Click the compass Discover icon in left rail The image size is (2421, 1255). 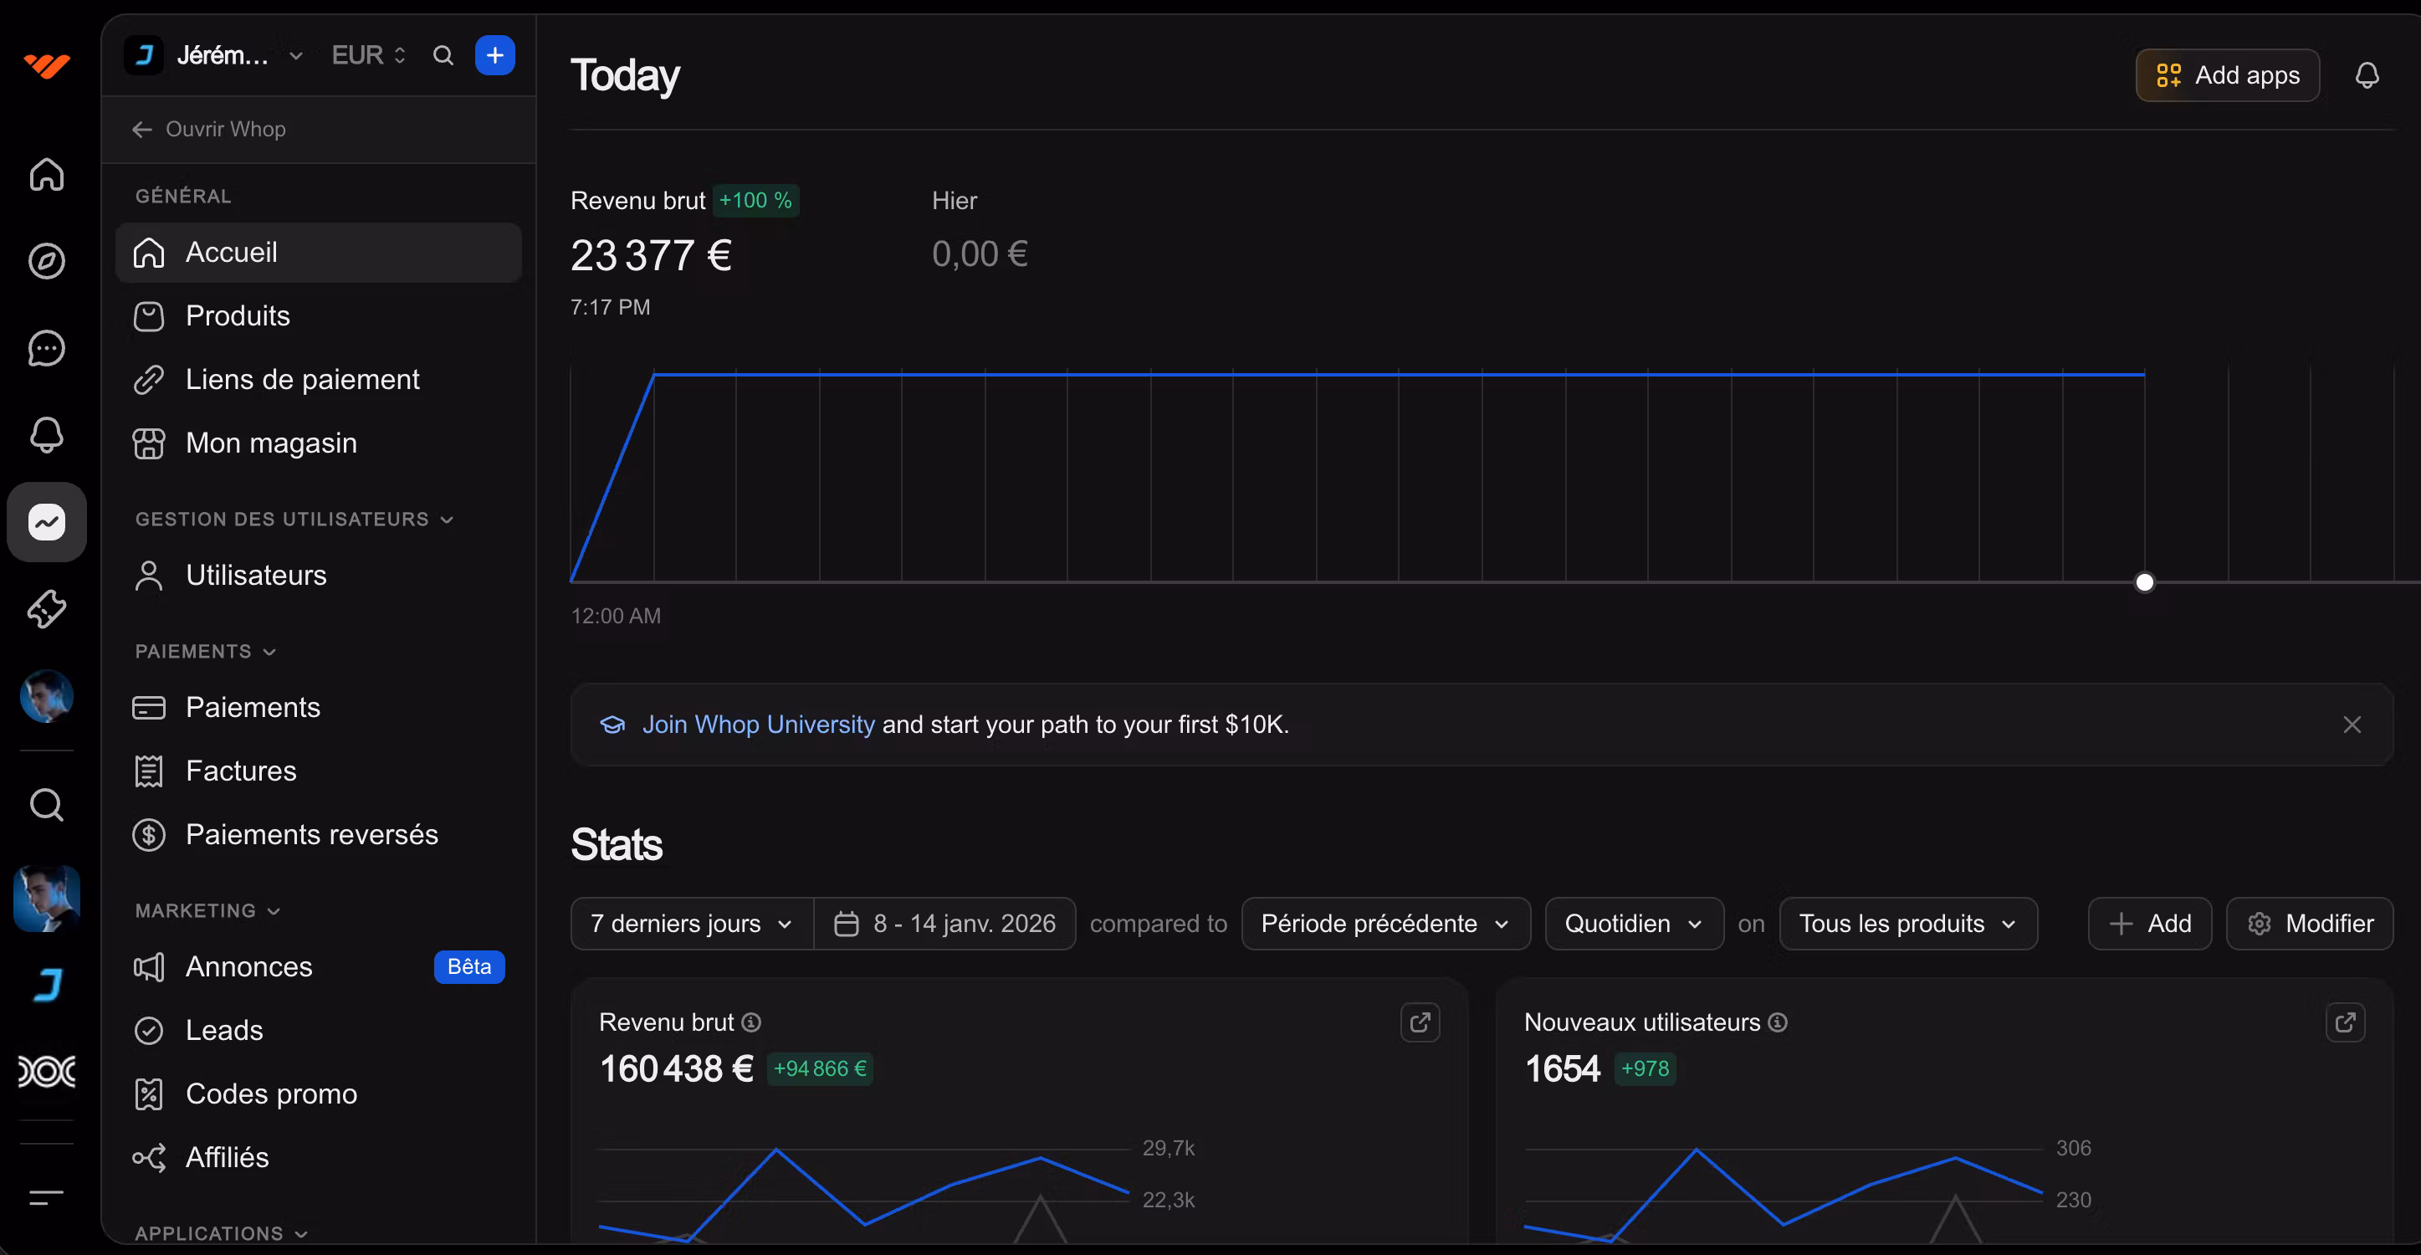(x=46, y=261)
